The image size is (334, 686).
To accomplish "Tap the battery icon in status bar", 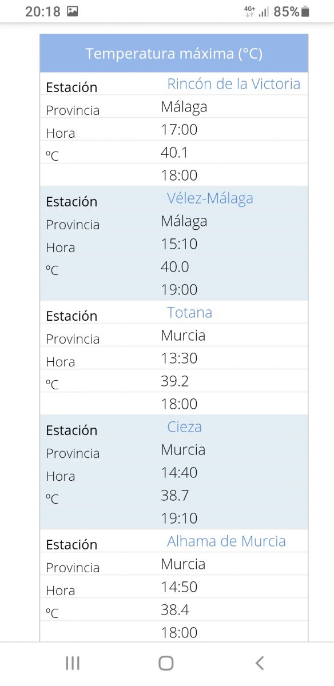I will point(305,11).
